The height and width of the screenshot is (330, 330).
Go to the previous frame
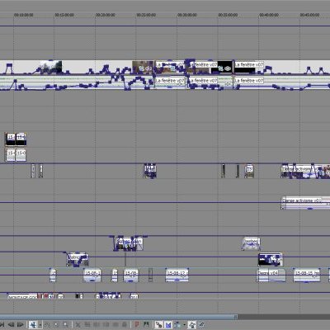click(12, 325)
